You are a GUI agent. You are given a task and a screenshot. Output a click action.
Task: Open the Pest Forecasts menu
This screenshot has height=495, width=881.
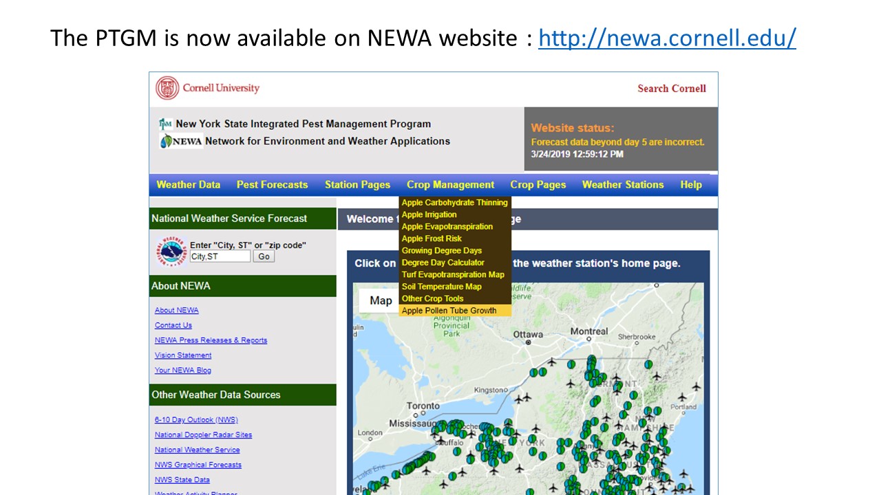point(272,184)
